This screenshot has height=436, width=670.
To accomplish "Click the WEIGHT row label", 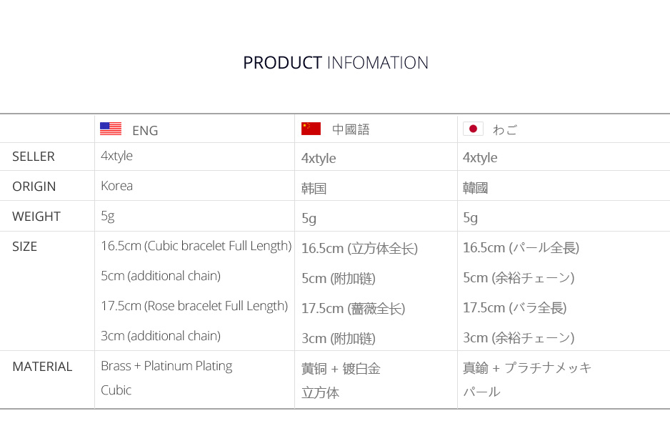I will [x=36, y=217].
